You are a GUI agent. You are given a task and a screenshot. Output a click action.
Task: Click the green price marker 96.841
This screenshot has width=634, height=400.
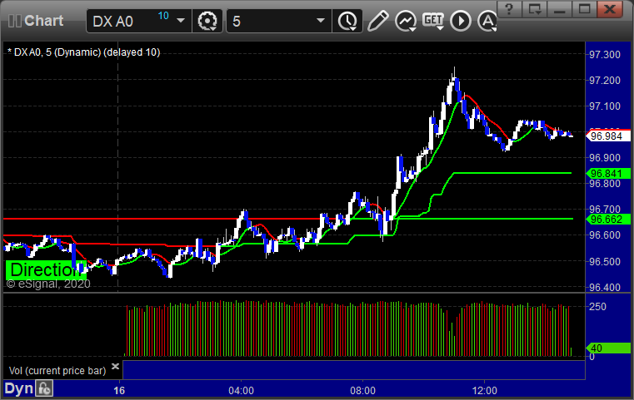click(607, 174)
